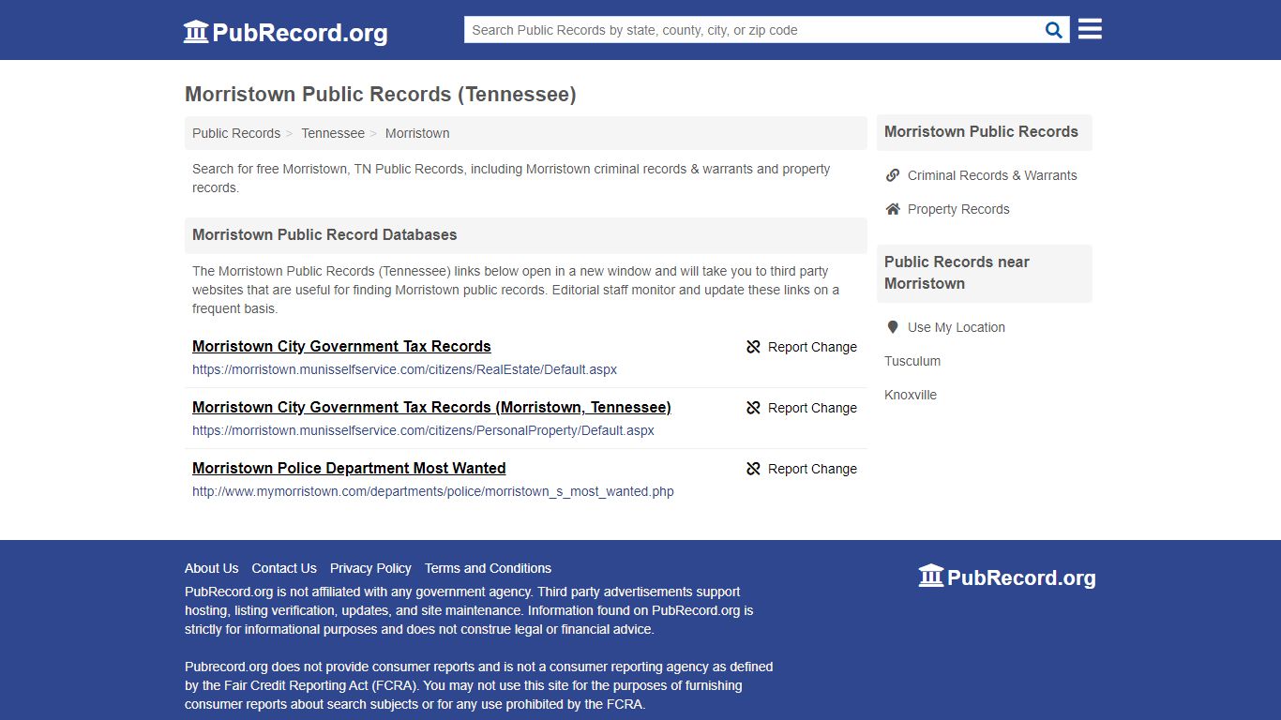The image size is (1281, 720).
Task: Click the Morristown Public Record Databases heading
Action: (x=324, y=235)
